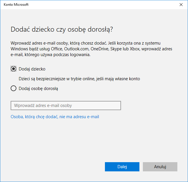Click the "Dodaj osobę dorosłą" label text
Image resolution: width=188 pixels, height=182 pixels.
(38, 89)
